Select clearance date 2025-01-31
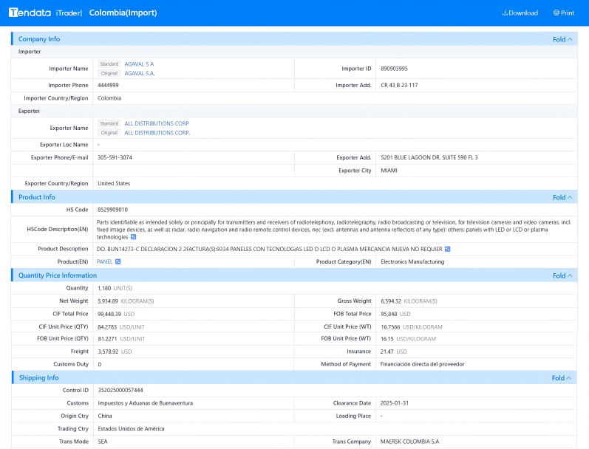The image size is (589, 449). pos(395,403)
